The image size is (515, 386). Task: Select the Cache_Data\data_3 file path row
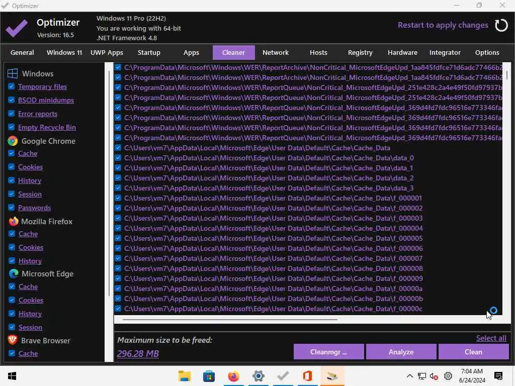coord(269,188)
